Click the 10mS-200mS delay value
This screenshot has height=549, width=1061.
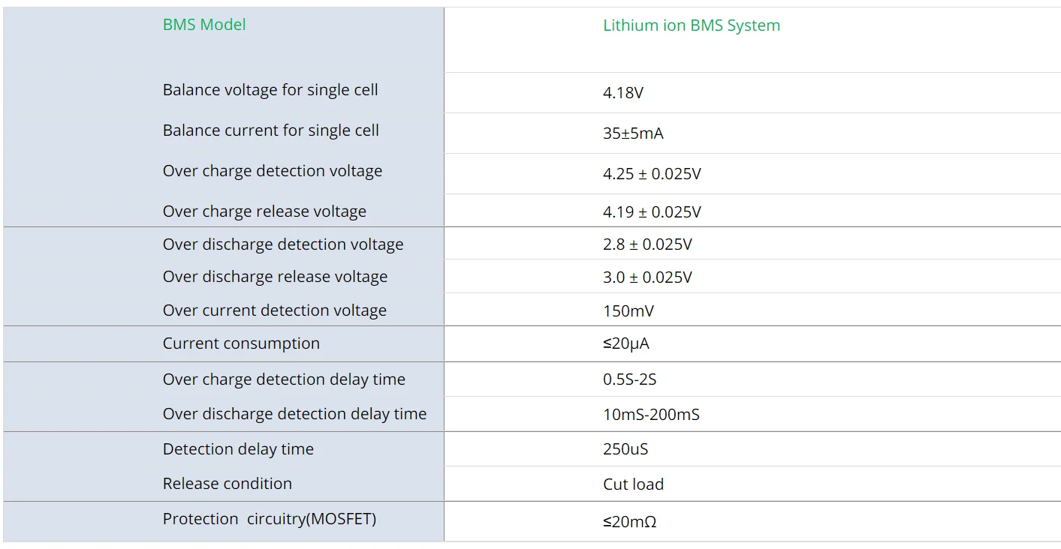pos(651,415)
